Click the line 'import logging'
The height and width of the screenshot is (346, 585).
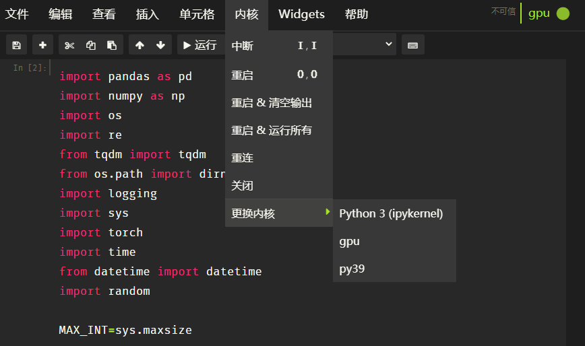(x=109, y=194)
